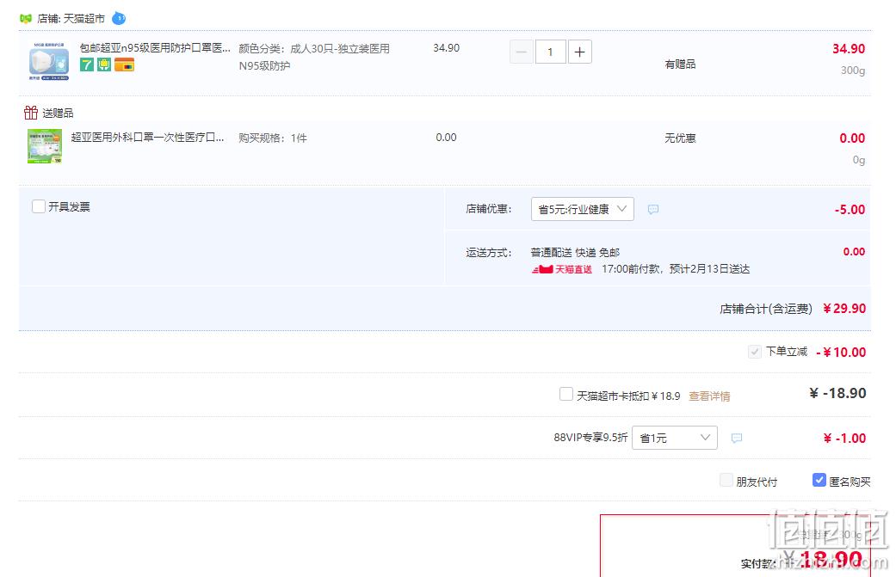Image resolution: width=896 pixels, height=577 pixels.
Task: Click the store subtotal ¥29.90
Action: [x=844, y=309]
